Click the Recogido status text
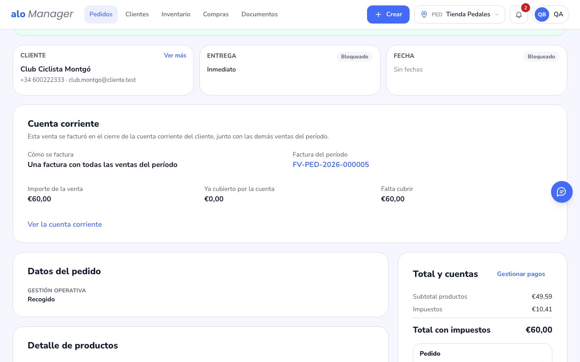Image resolution: width=580 pixels, height=362 pixels. pyautogui.click(x=41, y=300)
